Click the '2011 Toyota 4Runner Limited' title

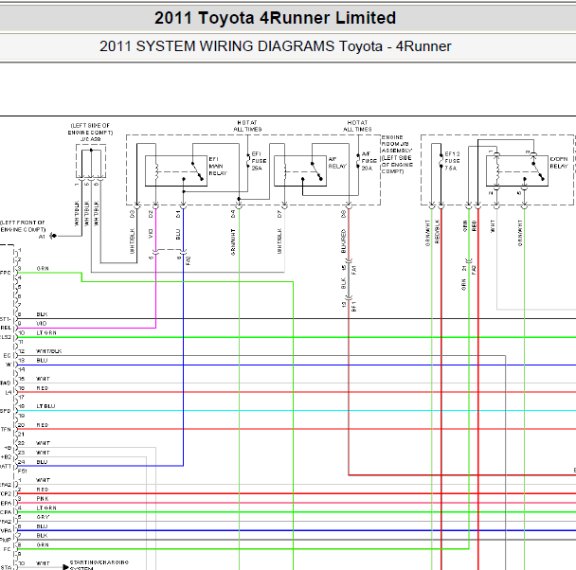(x=275, y=18)
